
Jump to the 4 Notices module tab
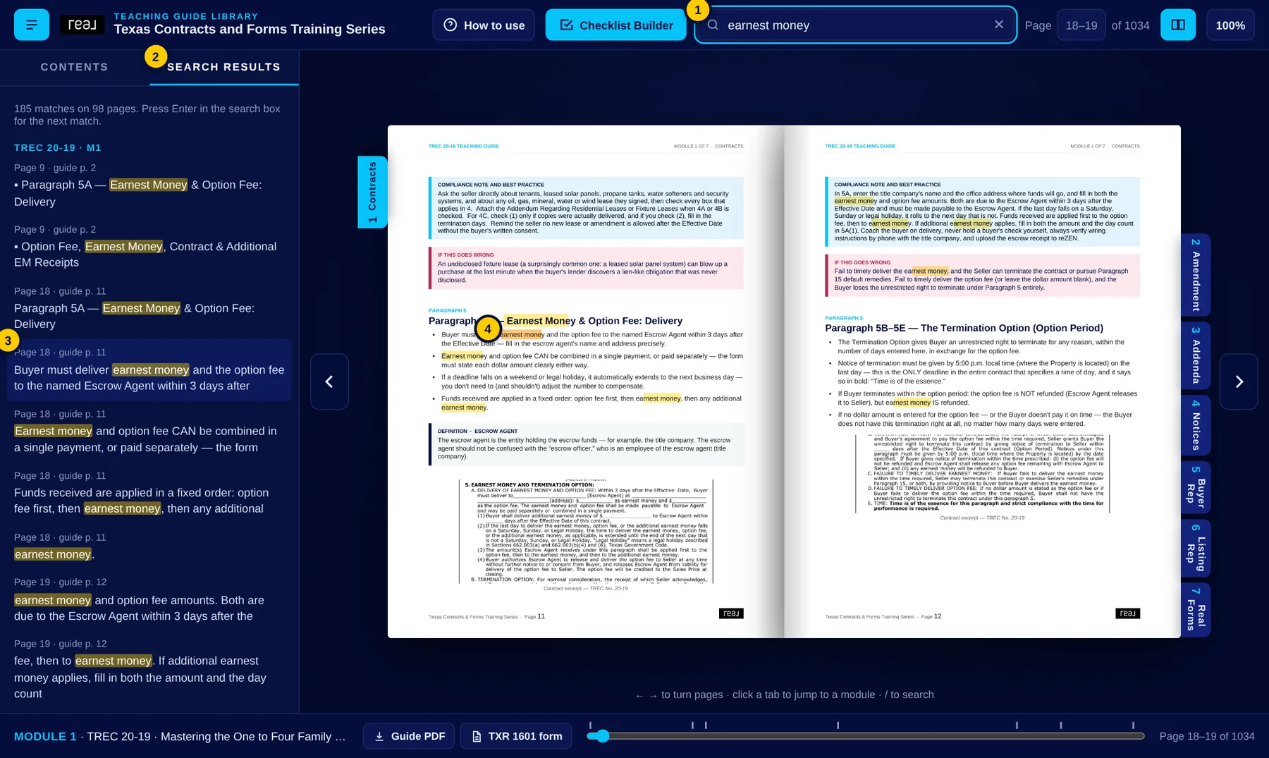1196,425
